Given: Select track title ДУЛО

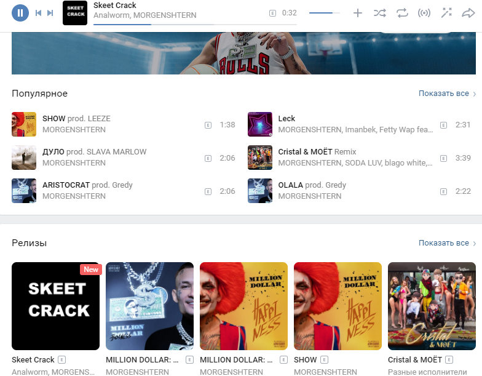Looking at the screenshot, I should click(53, 151).
